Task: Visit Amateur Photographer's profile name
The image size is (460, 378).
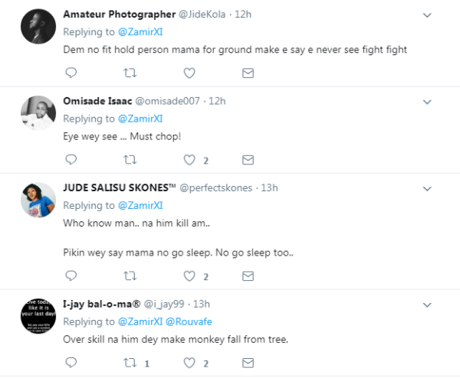Action: [x=120, y=14]
